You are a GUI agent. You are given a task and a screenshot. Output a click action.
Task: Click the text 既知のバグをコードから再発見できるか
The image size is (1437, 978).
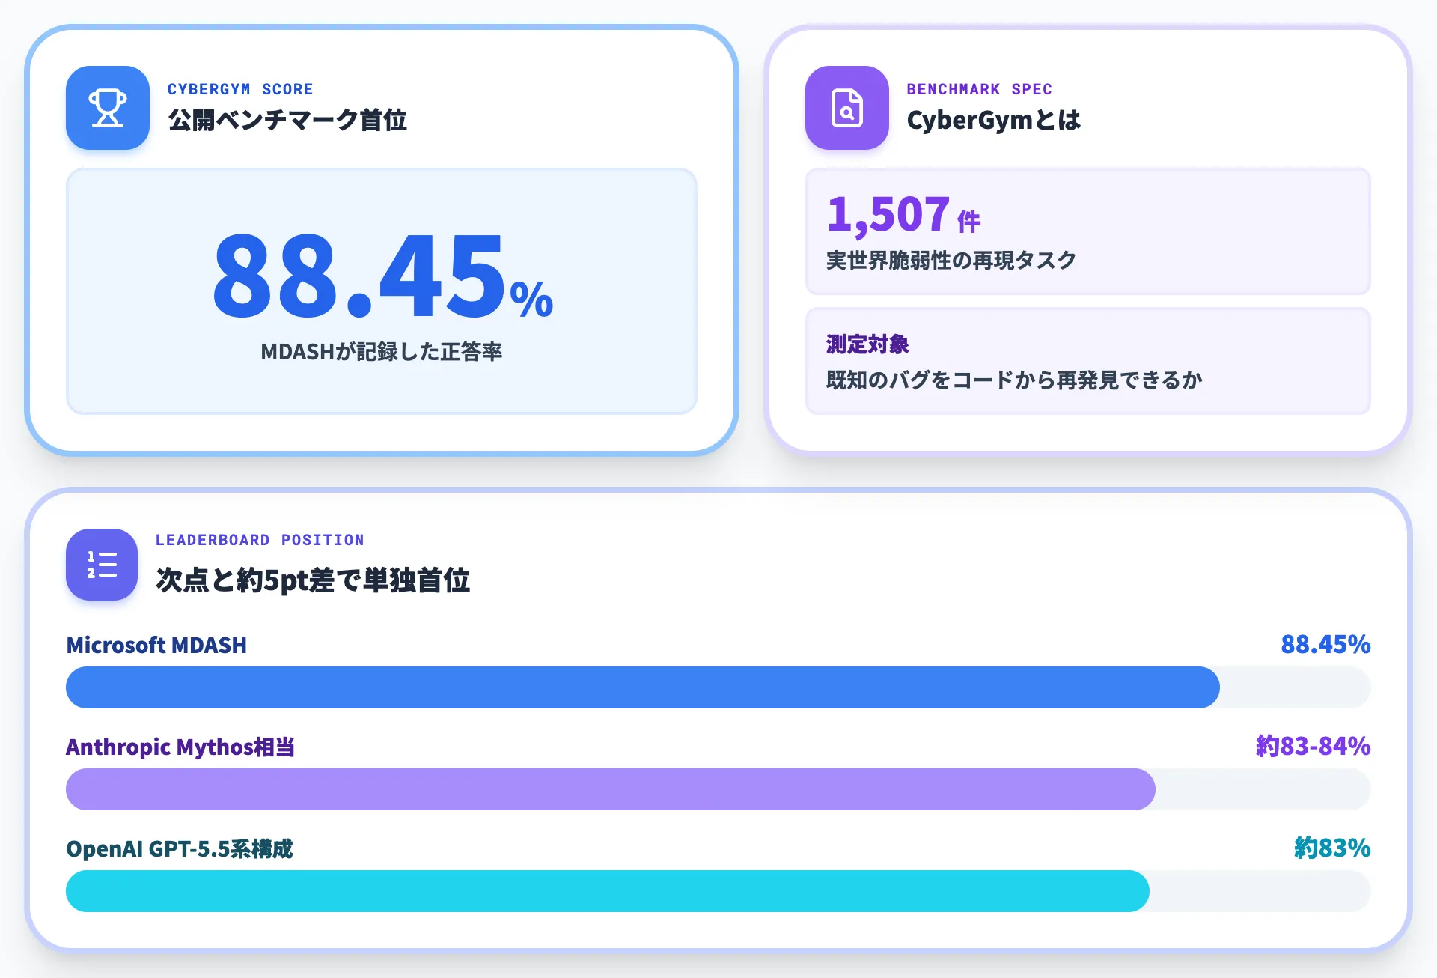click(x=1014, y=380)
